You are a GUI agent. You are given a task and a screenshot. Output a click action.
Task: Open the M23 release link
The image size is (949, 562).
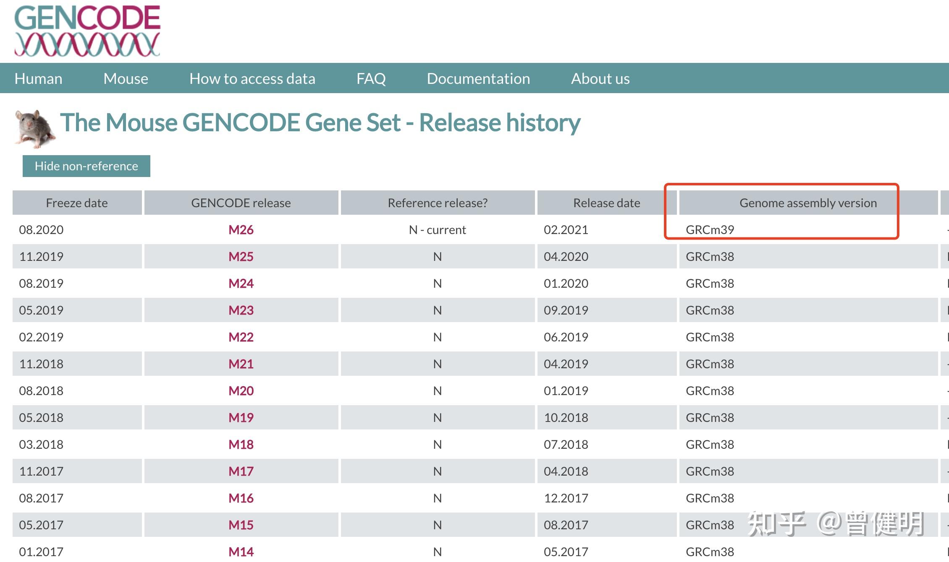[x=241, y=310]
